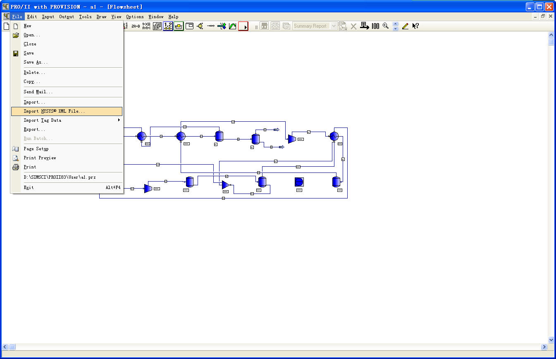Viewport: 556px width, 359px height.
Task: Click the pencil edit icon
Action: click(405, 26)
